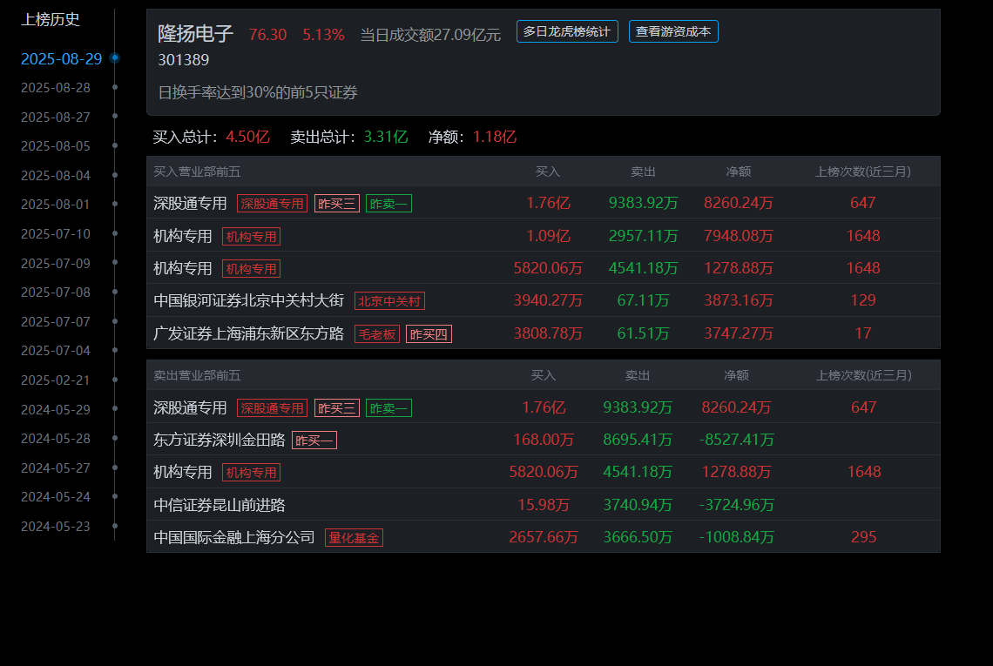Select history date 2024-05-29
The height and width of the screenshot is (666, 993).
(x=56, y=409)
